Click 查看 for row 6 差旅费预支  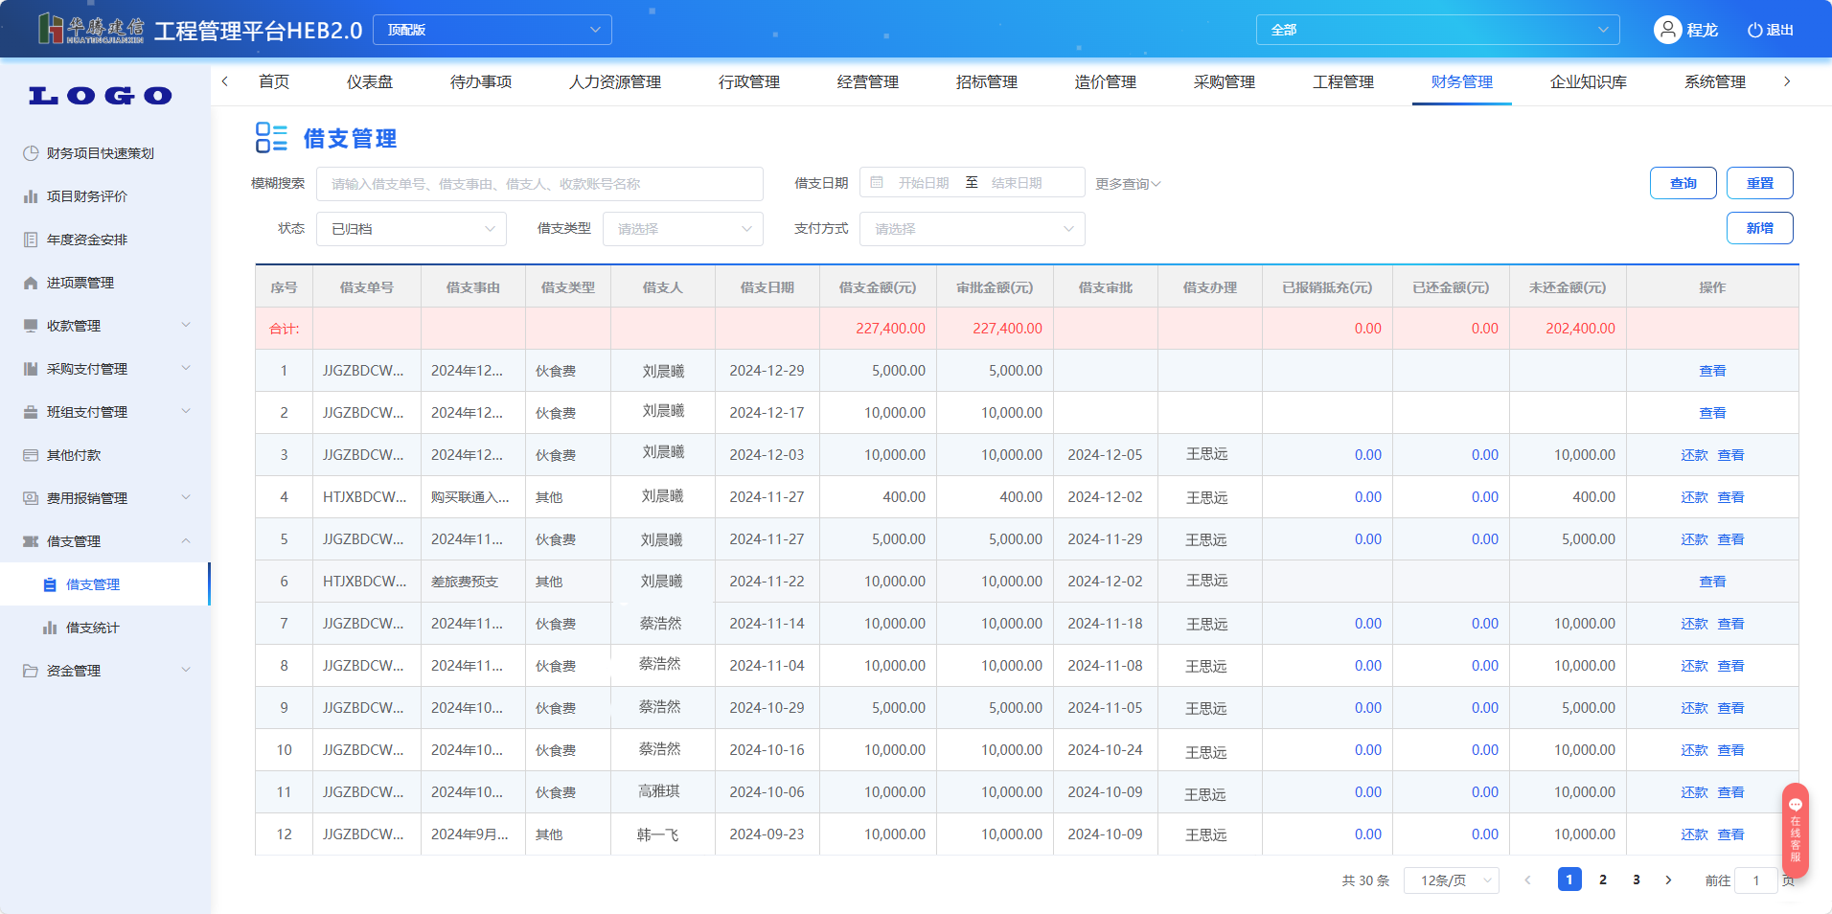click(x=1712, y=582)
